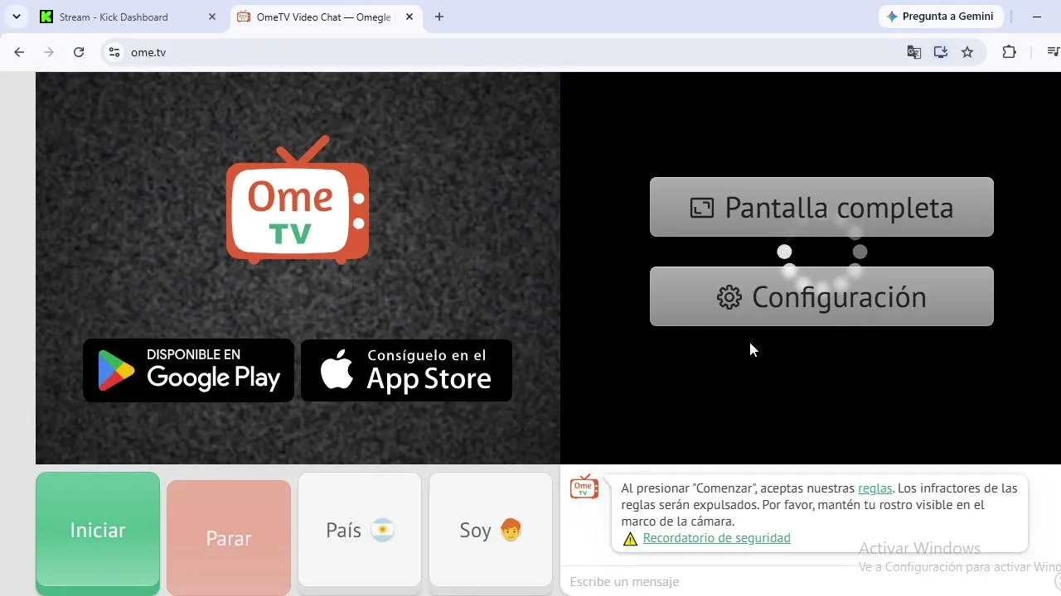
Task: Bookmark this page with the star icon
Action: tap(967, 52)
